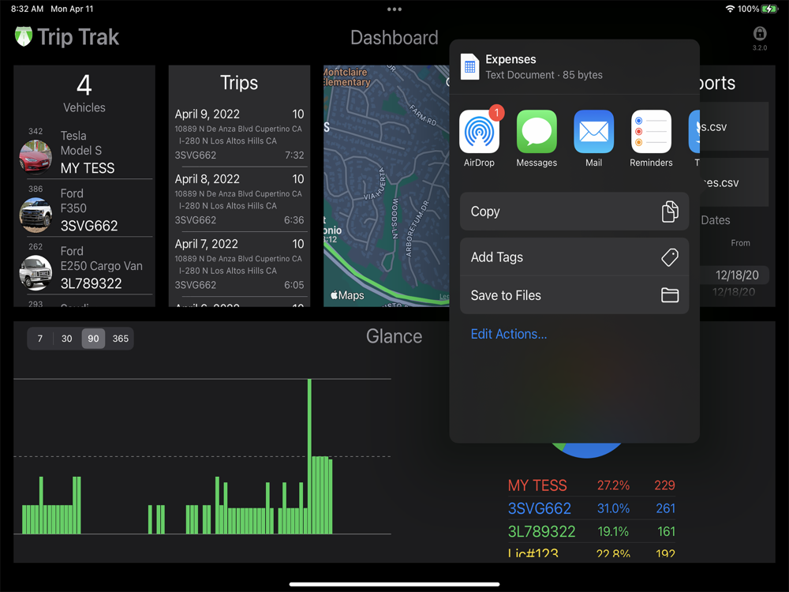The image size is (789, 592).
Task: Tap the blue pie chart slice
Action: [591, 451]
